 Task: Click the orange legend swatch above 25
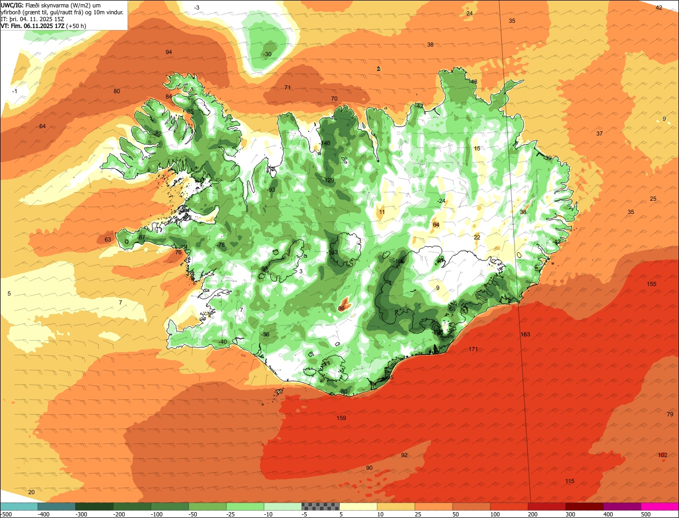pos(433,507)
